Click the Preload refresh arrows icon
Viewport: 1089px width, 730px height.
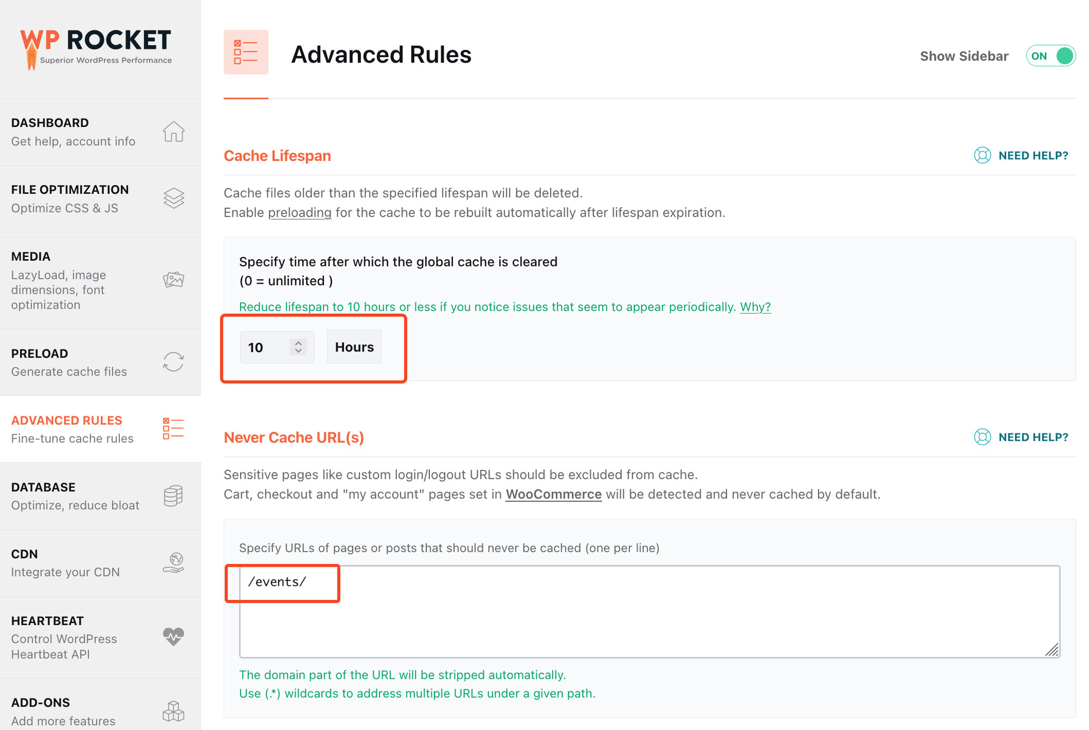pyautogui.click(x=174, y=362)
